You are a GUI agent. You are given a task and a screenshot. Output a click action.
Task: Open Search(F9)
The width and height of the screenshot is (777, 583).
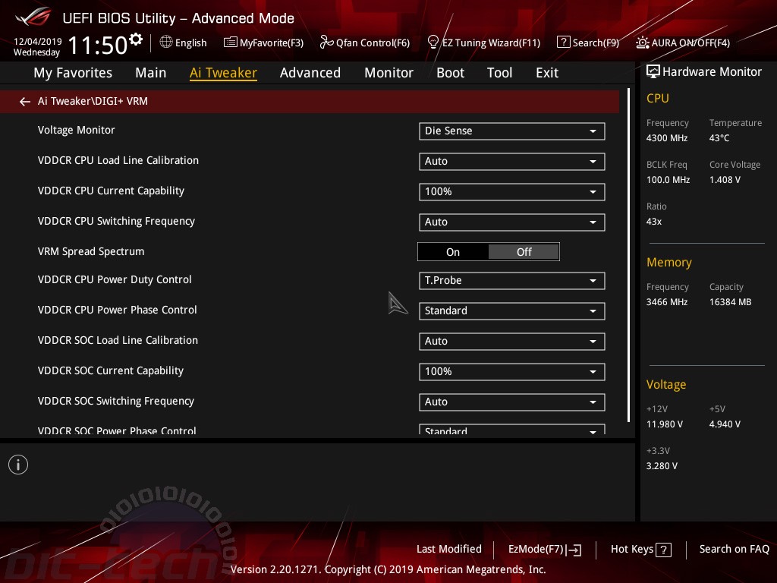(588, 43)
